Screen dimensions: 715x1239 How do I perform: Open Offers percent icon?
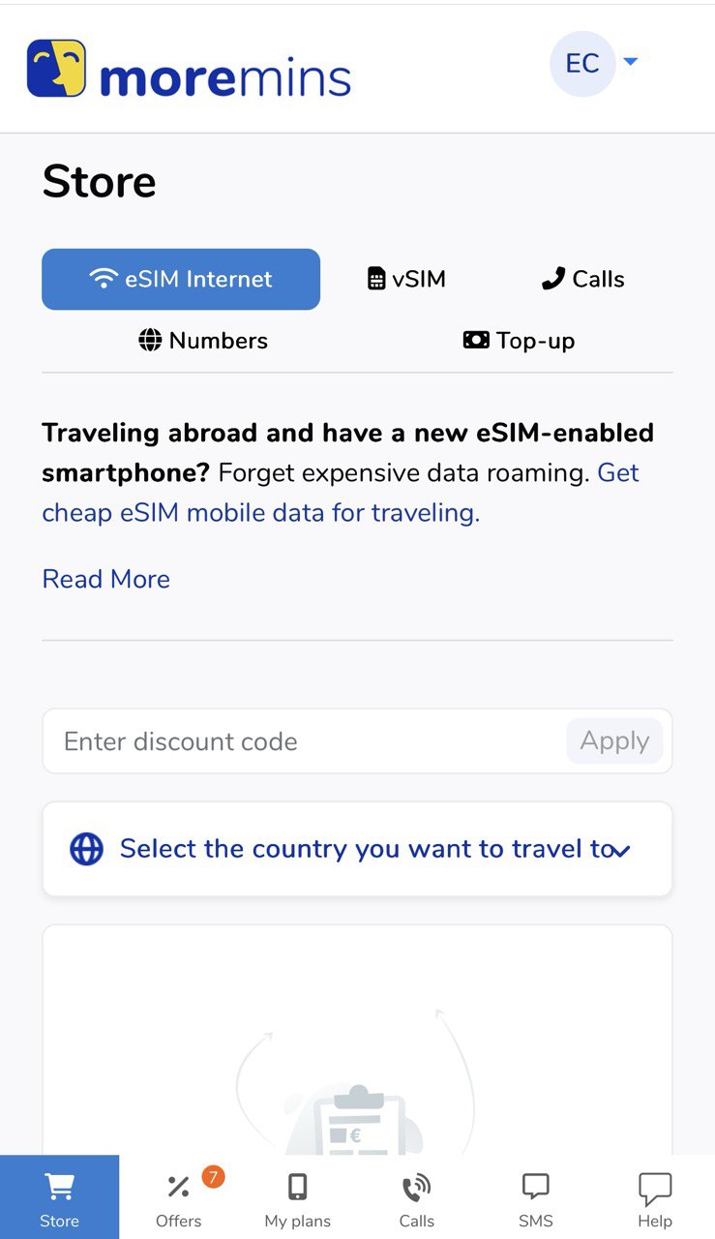click(x=178, y=1188)
